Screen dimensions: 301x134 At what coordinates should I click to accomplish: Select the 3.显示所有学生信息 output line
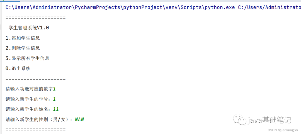tap(27, 58)
